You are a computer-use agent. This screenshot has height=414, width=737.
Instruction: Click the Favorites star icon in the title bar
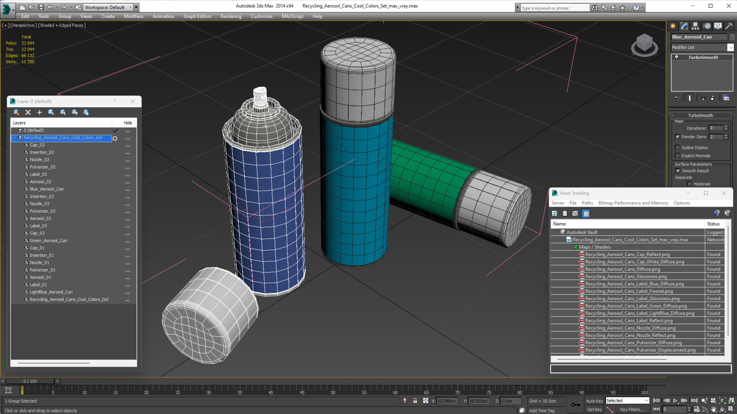tap(623, 8)
